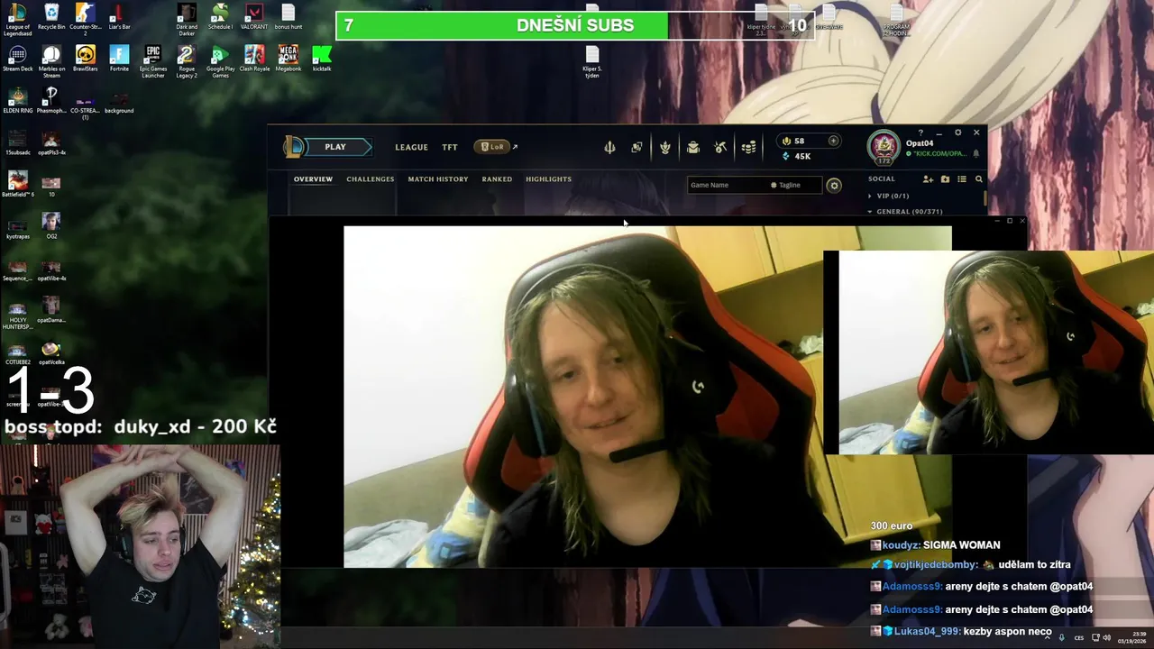1154x649 pixels.
Task: Open League client settings gear at top
Action: point(957,133)
